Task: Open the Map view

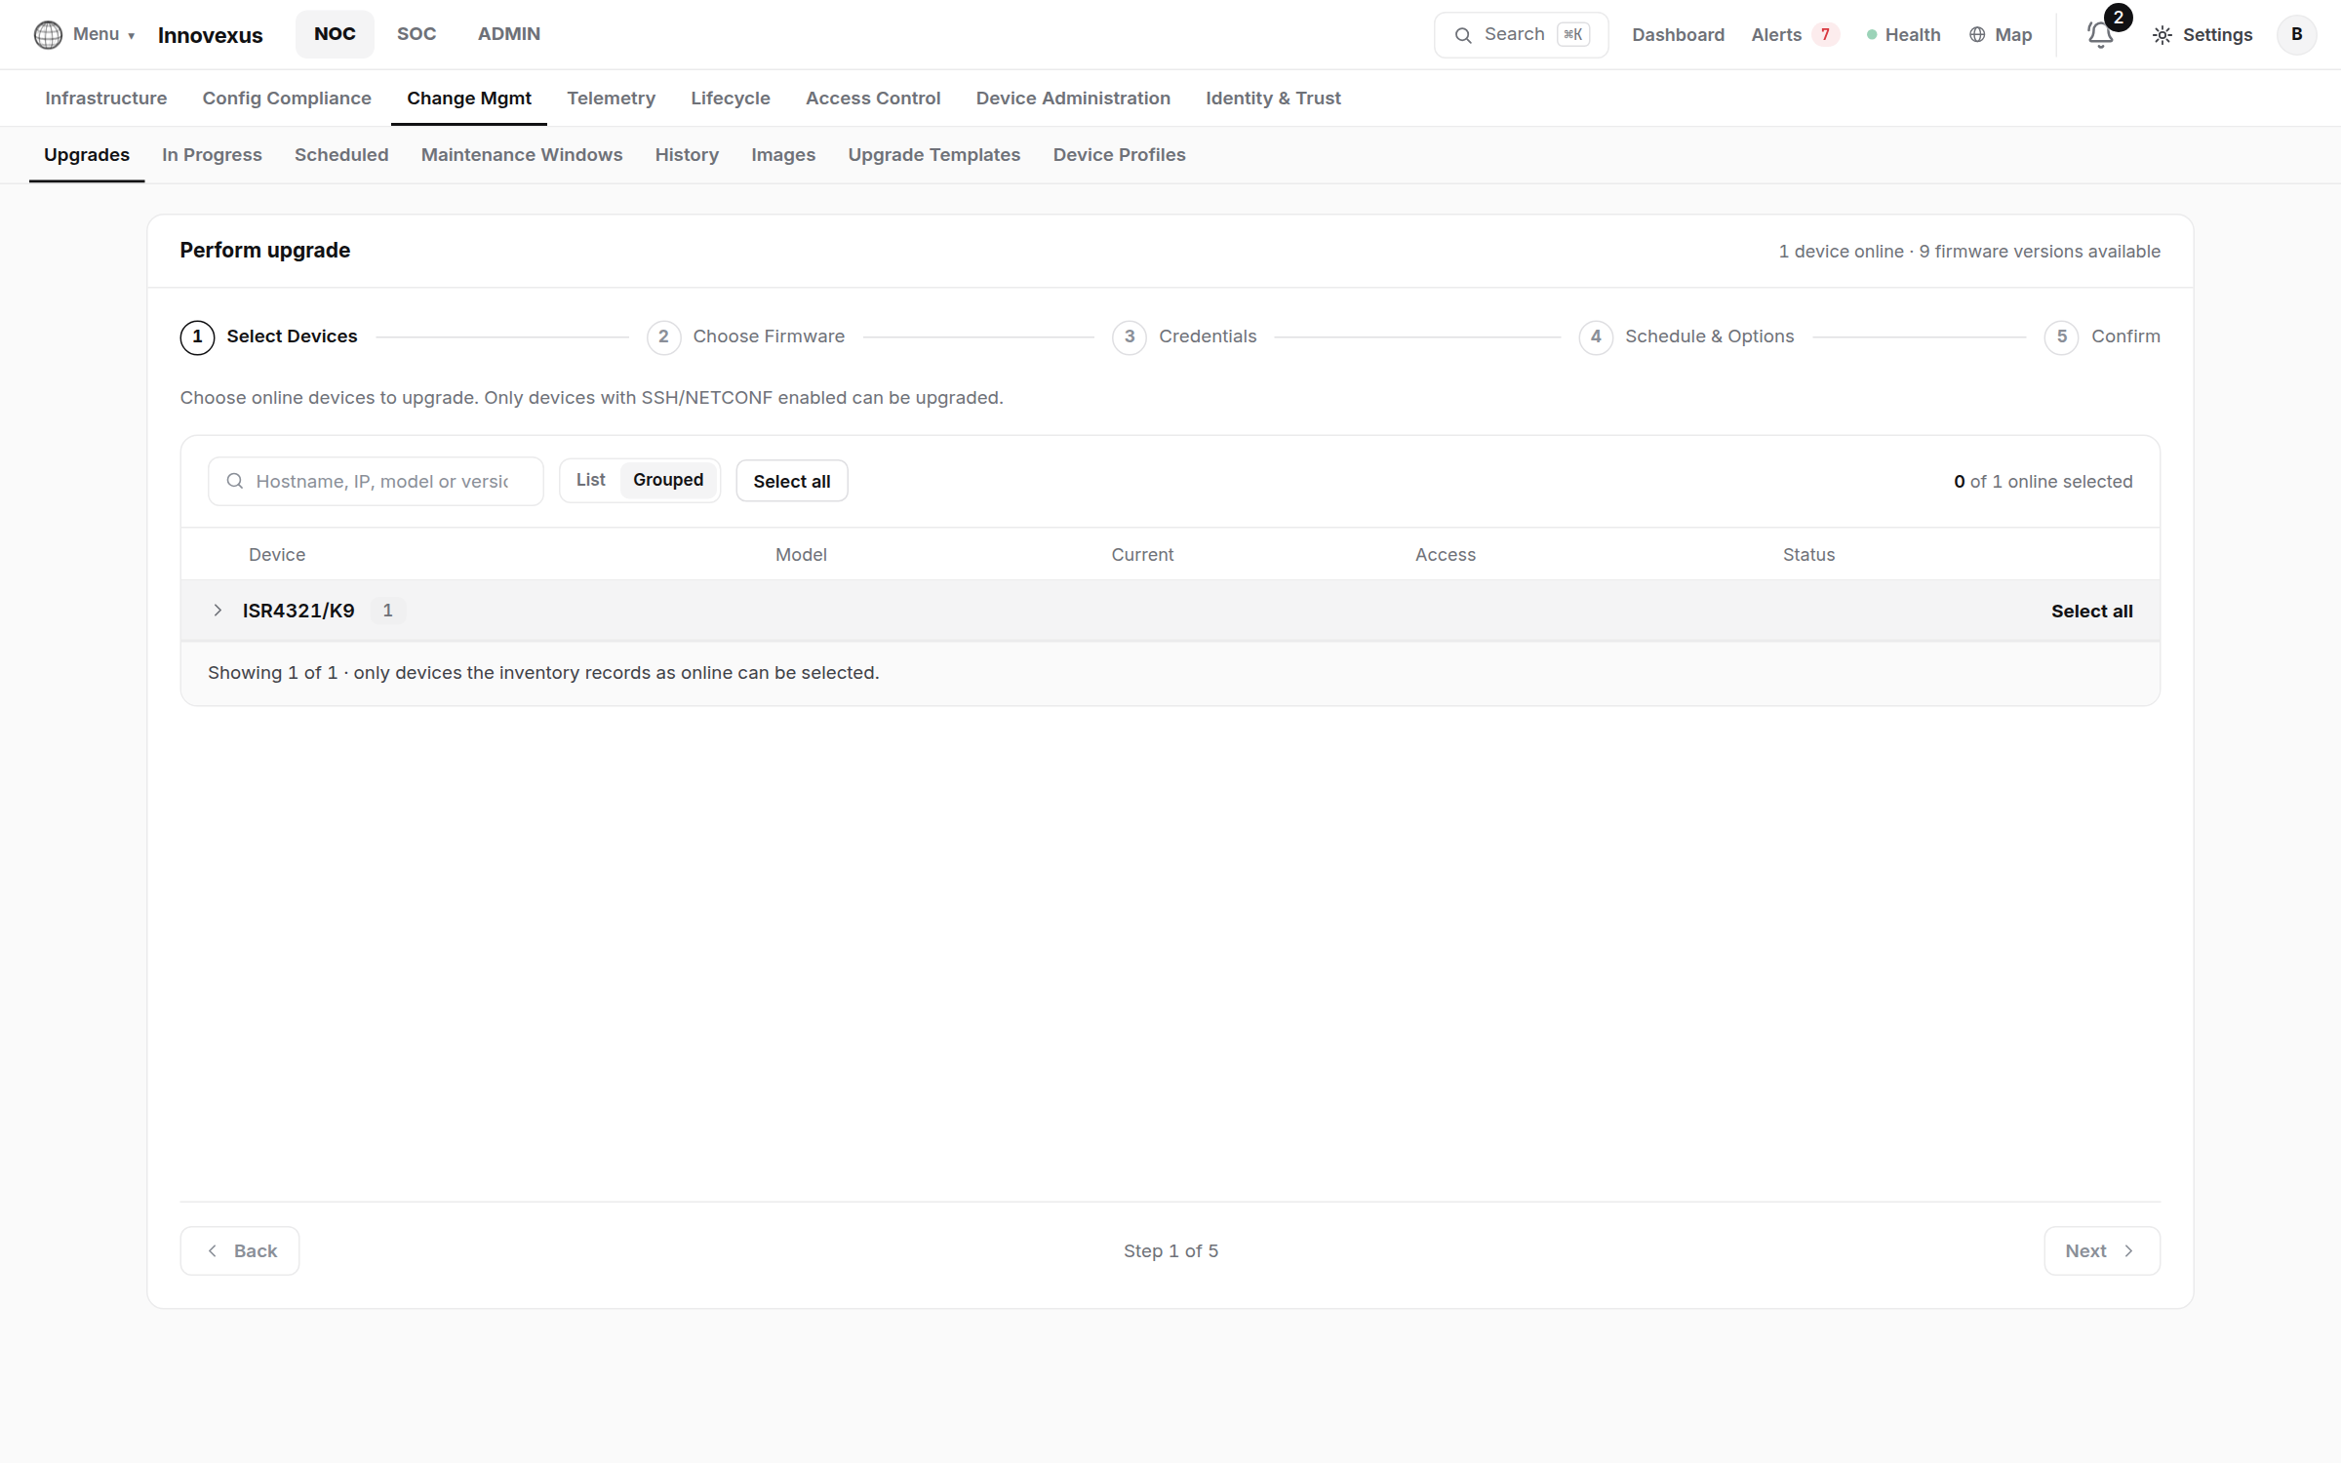Action: click(2001, 35)
